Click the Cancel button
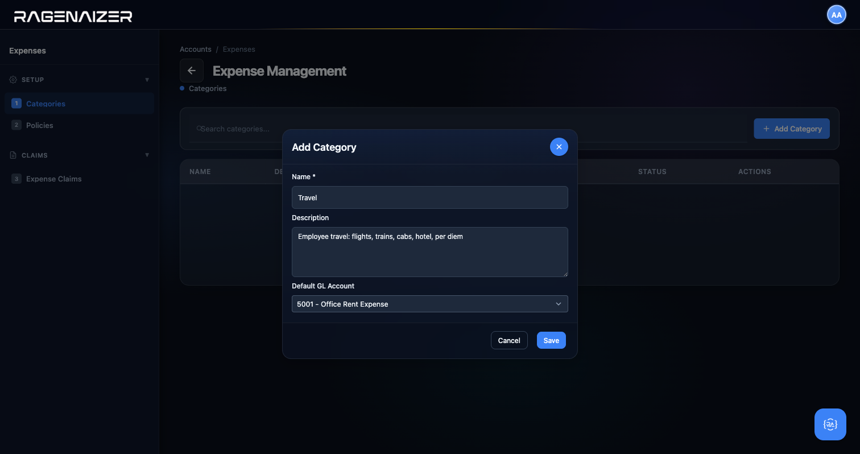Image resolution: width=860 pixels, height=454 pixels. 509,340
